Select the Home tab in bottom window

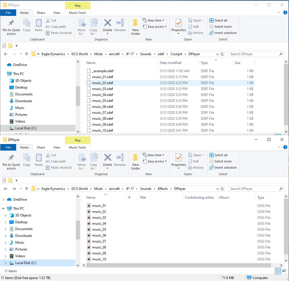point(24,147)
